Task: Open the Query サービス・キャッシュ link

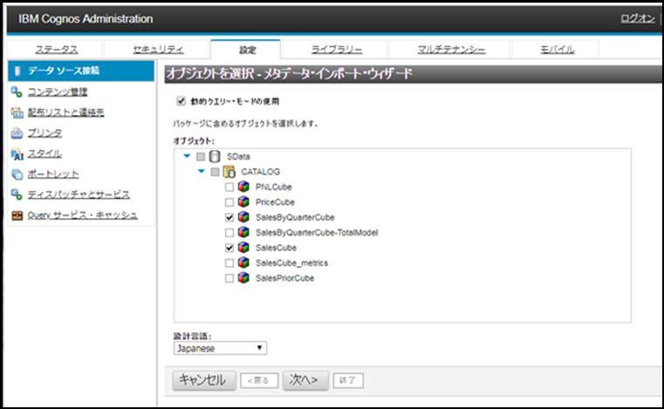Action: [x=83, y=215]
